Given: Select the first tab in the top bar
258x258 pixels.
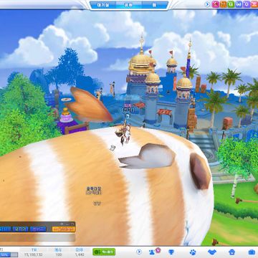Looking at the screenshot, I should [x=103, y=5].
